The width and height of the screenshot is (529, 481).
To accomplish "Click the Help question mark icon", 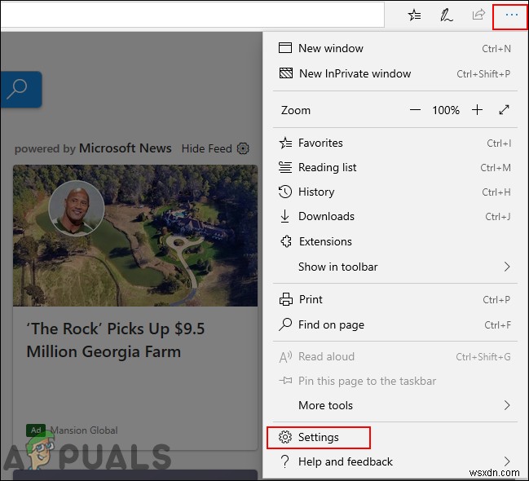I will tap(285, 461).
